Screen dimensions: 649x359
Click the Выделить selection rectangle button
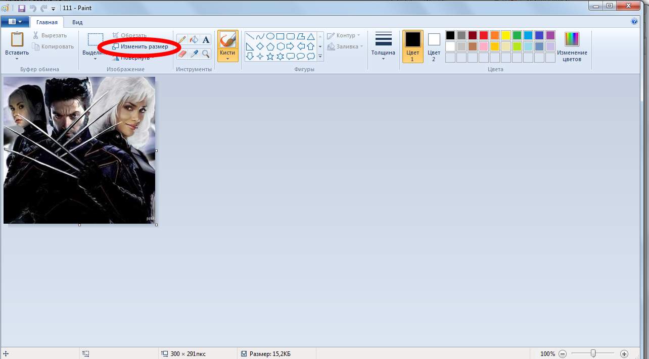(95, 43)
